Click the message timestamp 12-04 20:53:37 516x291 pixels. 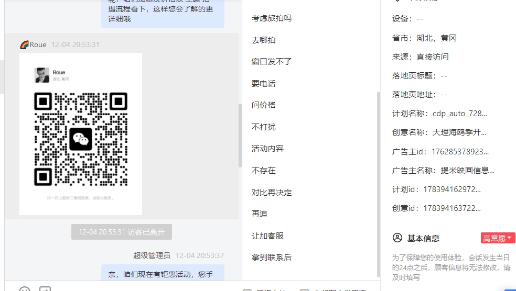click(x=200, y=255)
